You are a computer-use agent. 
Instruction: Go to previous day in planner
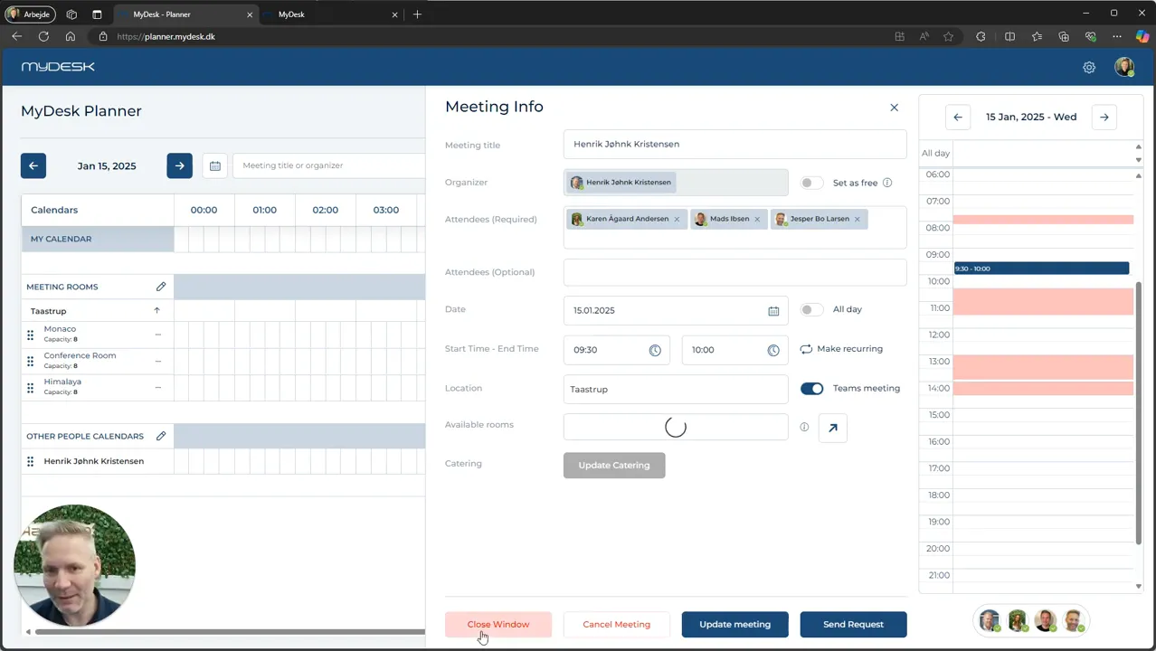click(x=33, y=165)
